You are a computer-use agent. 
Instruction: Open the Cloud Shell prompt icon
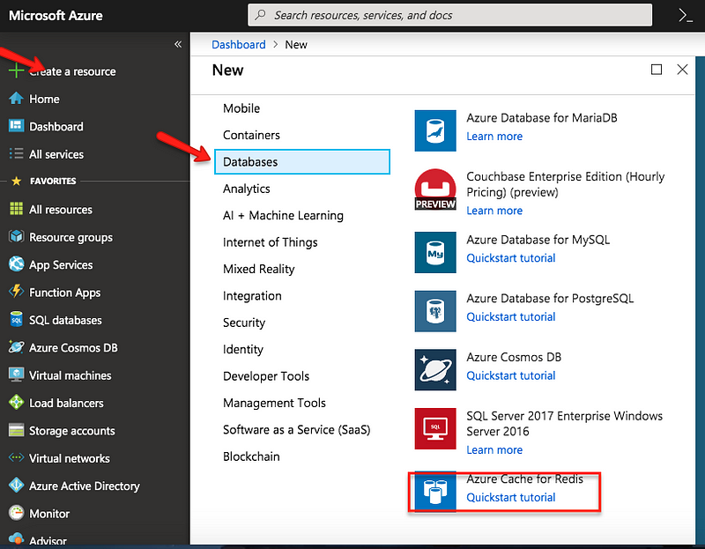tap(686, 15)
